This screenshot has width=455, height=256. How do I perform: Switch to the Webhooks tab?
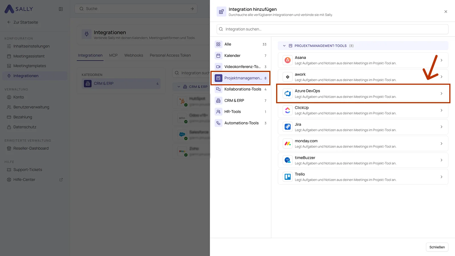pyautogui.click(x=134, y=55)
